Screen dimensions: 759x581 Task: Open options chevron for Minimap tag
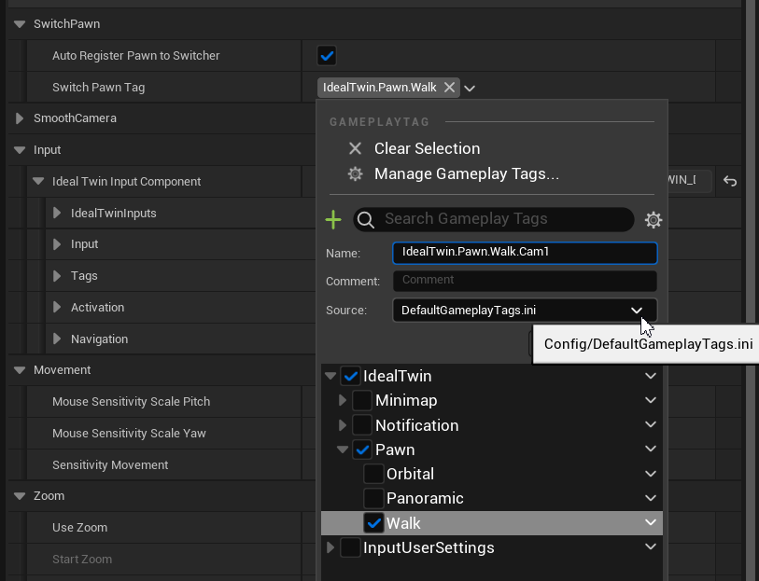651,401
